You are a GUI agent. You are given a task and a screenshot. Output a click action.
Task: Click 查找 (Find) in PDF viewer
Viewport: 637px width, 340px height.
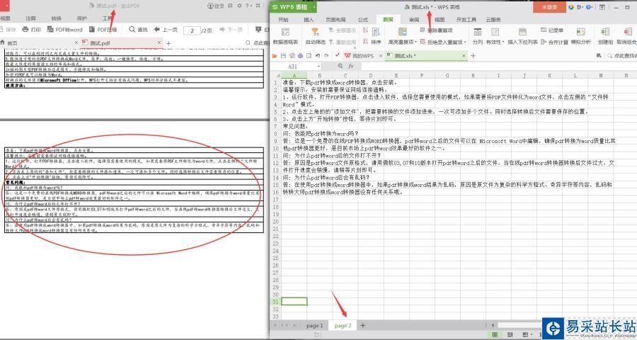(139, 30)
